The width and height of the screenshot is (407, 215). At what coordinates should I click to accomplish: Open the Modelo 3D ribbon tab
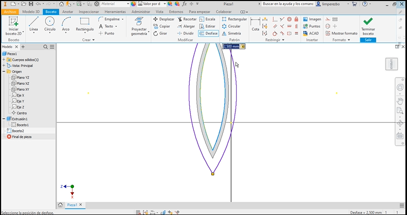tap(31, 12)
